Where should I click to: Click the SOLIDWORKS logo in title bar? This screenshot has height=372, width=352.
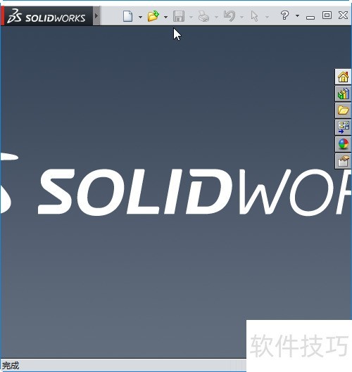46,16
